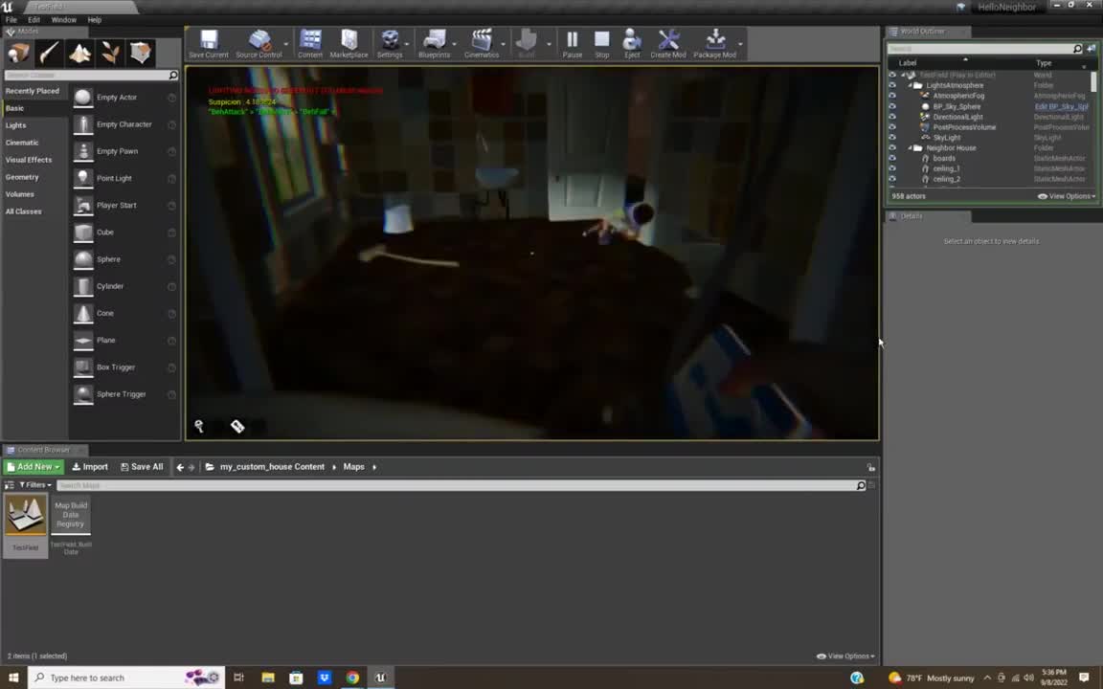The width and height of the screenshot is (1103, 689).
Task: Select the TestField map thumbnail
Action: (x=25, y=517)
